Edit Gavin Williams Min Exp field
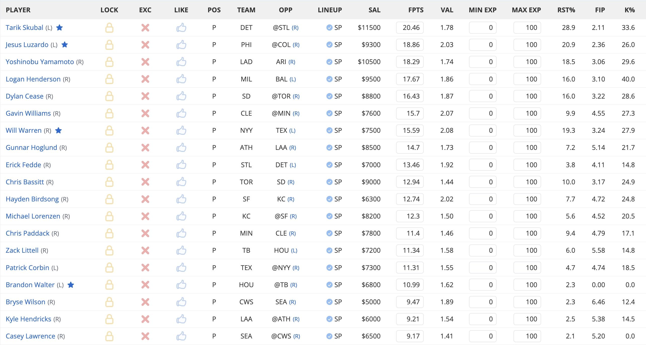The image size is (646, 345). 483,113
